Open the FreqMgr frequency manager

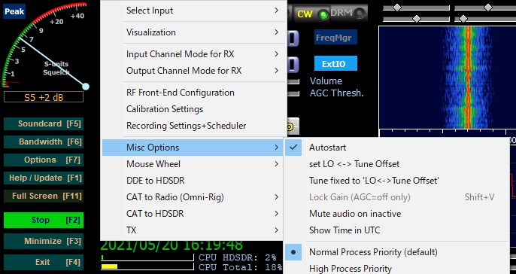[335, 38]
